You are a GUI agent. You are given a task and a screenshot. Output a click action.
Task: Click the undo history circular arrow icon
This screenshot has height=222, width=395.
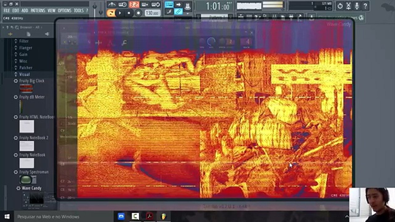340,6
